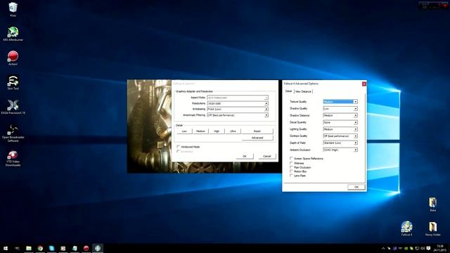Open the Lighting Quality dropdown

pos(340,129)
